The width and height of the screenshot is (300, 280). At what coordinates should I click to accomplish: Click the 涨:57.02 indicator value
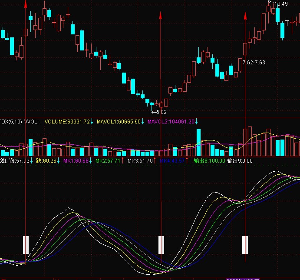[x=20, y=161]
